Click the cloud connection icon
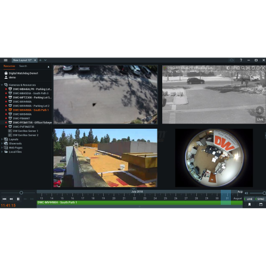The width and height of the screenshot is (266, 266). pos(231,60)
